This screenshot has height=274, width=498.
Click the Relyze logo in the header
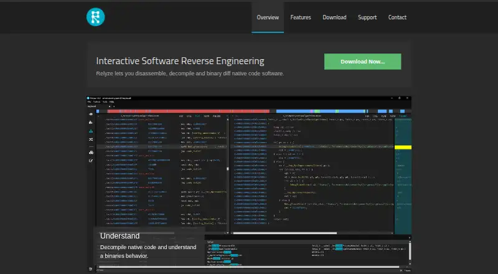95,17
